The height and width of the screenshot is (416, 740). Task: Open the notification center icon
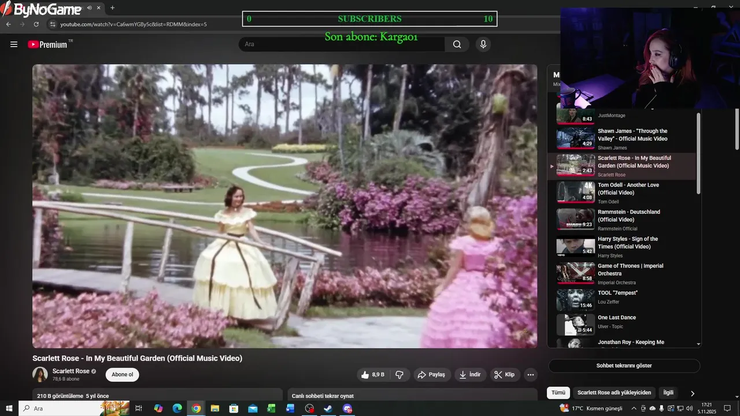pyautogui.click(x=727, y=408)
